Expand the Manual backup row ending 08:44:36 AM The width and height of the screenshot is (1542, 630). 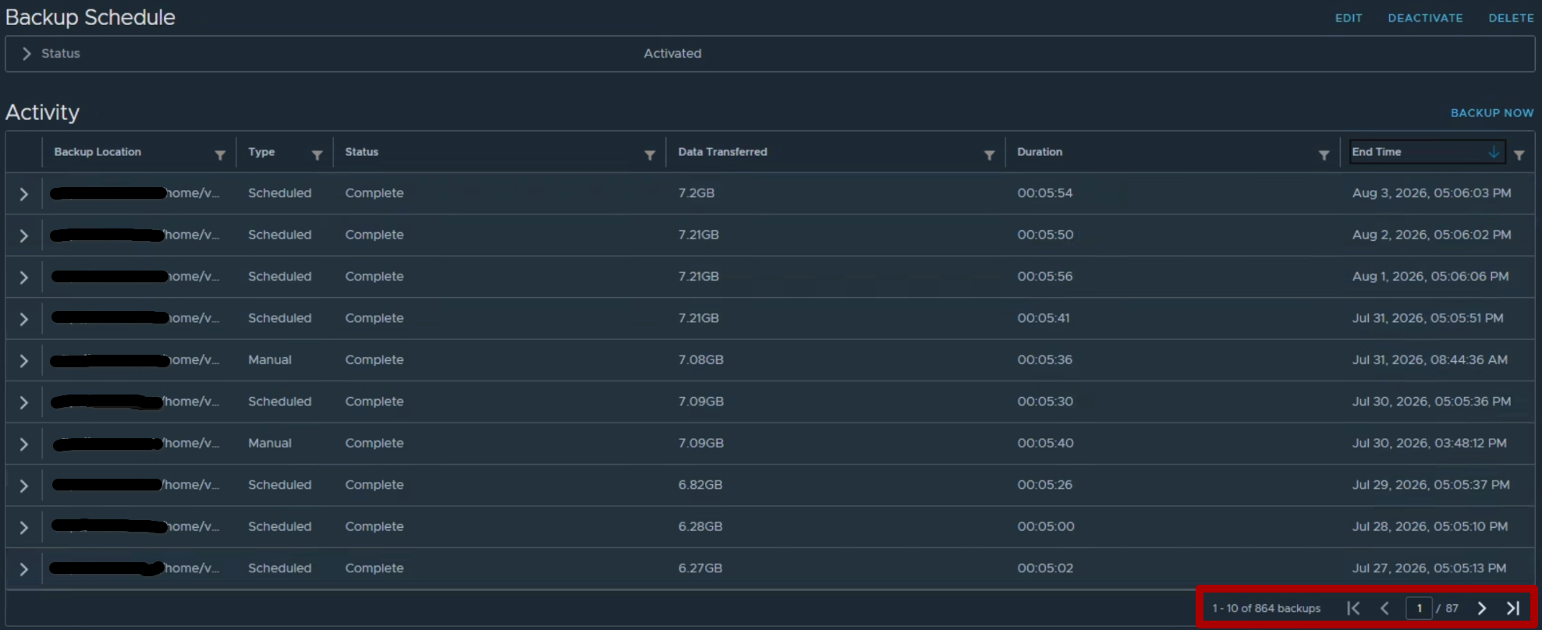pyautogui.click(x=24, y=361)
